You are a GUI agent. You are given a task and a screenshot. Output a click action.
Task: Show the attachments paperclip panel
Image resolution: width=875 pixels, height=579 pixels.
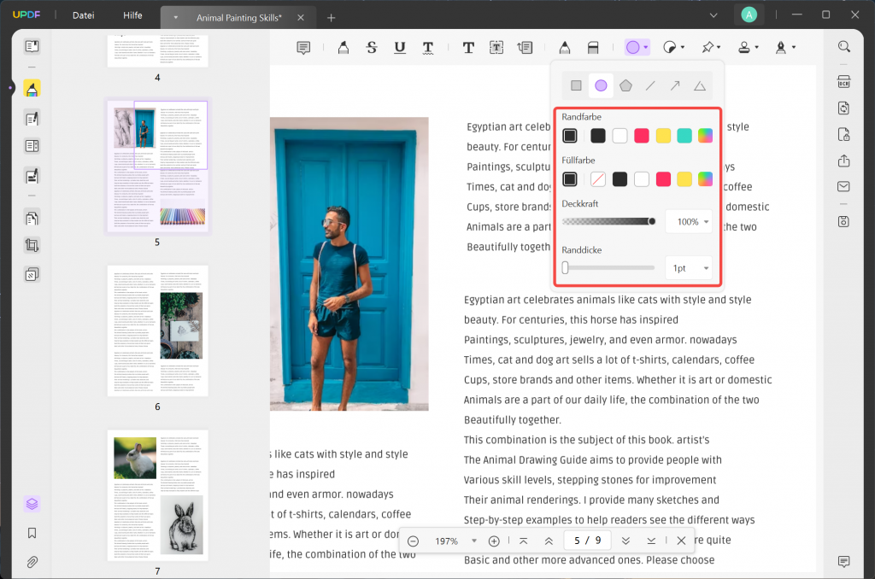point(32,562)
